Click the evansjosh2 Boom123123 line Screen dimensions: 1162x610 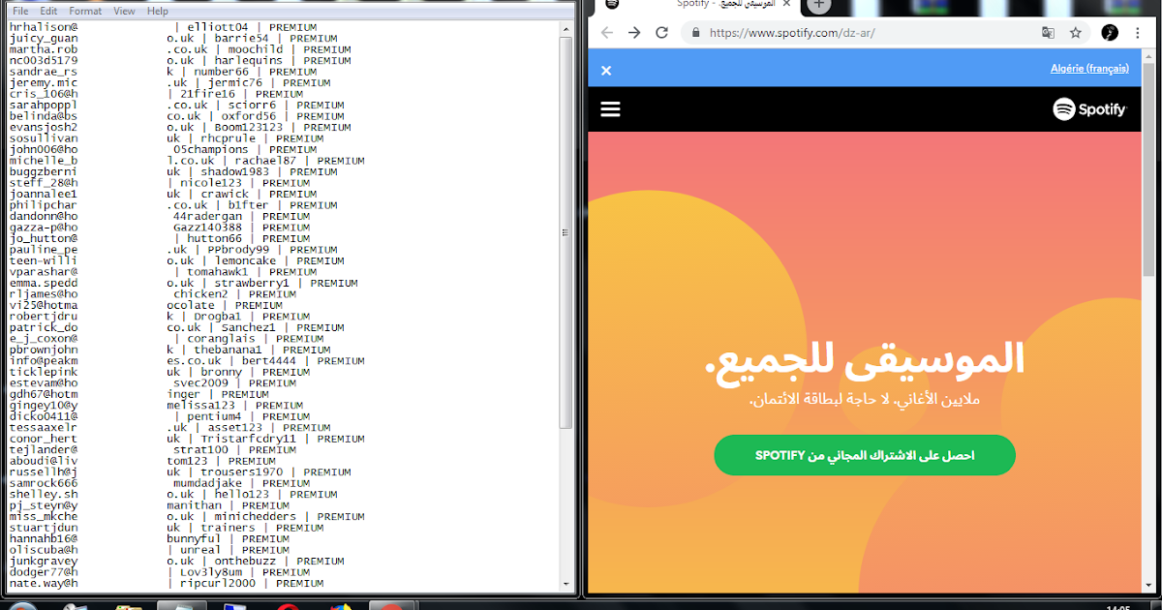180,127
